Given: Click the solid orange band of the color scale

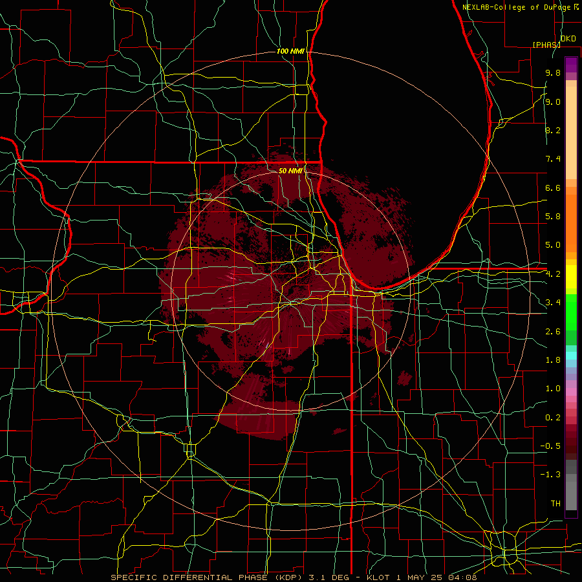Looking at the screenshot, I should click(571, 224).
